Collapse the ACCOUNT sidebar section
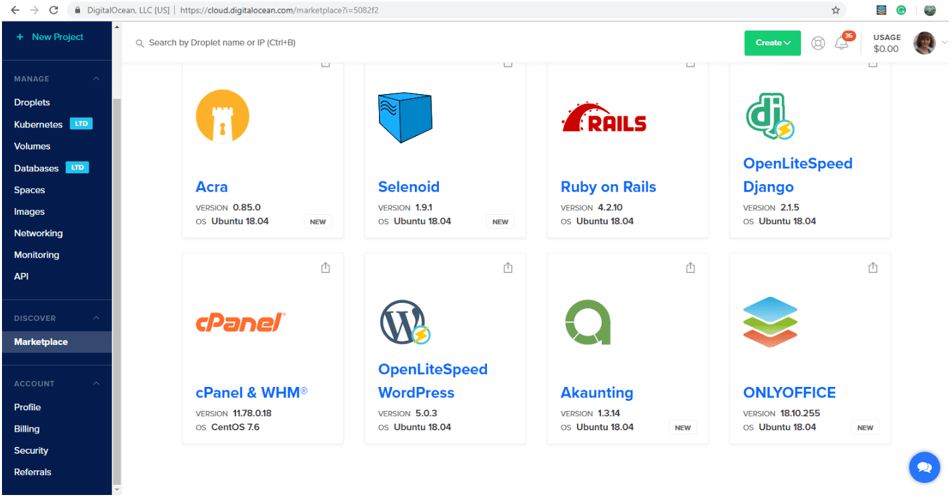This screenshot has width=952, height=499. tap(96, 384)
